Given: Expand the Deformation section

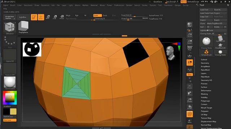Looking at the screenshot, I should click(x=206, y=91).
